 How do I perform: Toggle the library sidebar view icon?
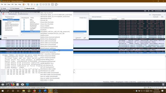41,4
